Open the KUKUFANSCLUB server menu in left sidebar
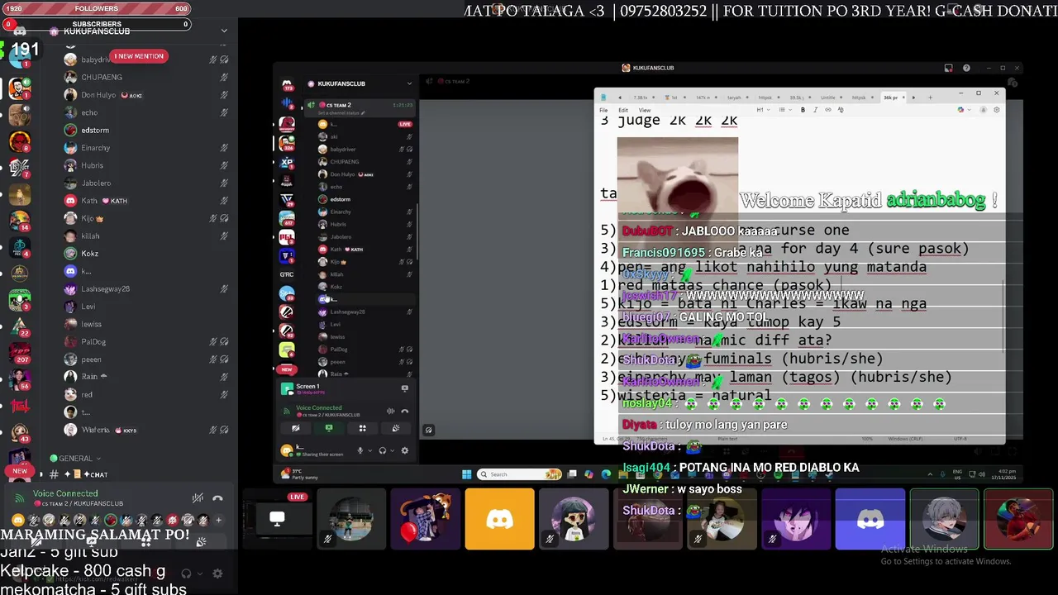Viewport: 1058px width, 595px height. pos(223,31)
